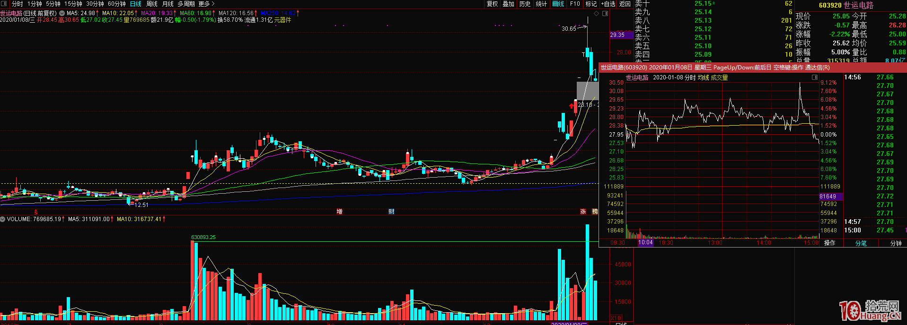This screenshot has height=325, width=907.
Task: Click the 增 event marker on the timeline
Action: click(x=339, y=212)
